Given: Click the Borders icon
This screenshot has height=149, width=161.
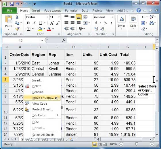Looking at the screenshot, I should (28, 29).
